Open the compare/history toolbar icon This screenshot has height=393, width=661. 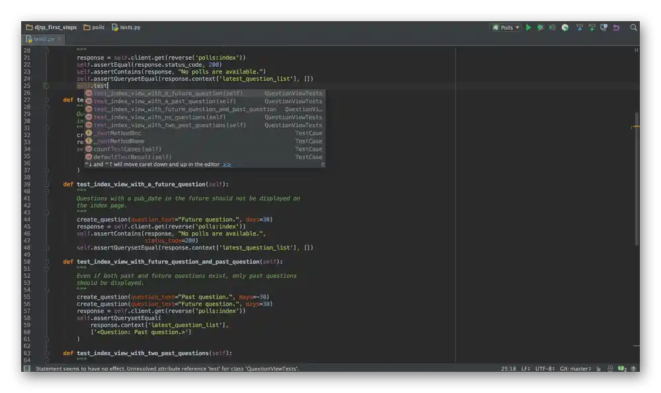click(603, 27)
